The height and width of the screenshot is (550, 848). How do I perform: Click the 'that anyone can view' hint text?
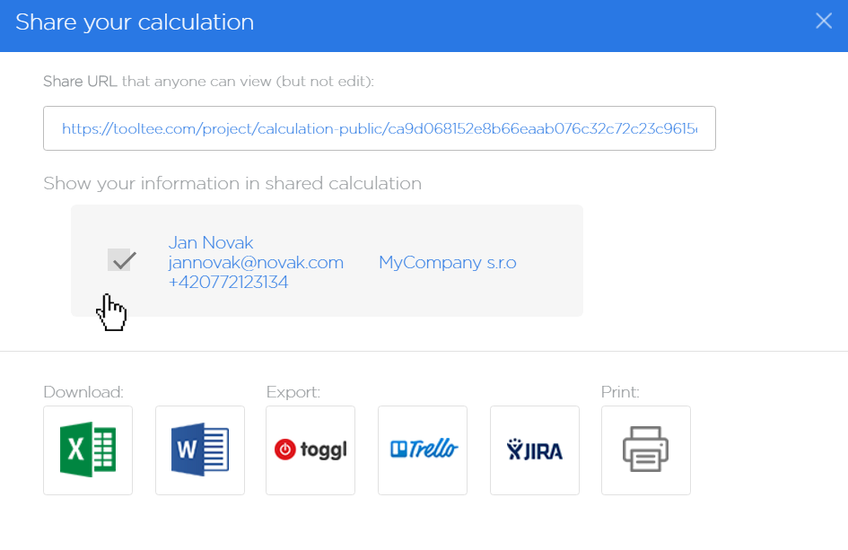[197, 81]
